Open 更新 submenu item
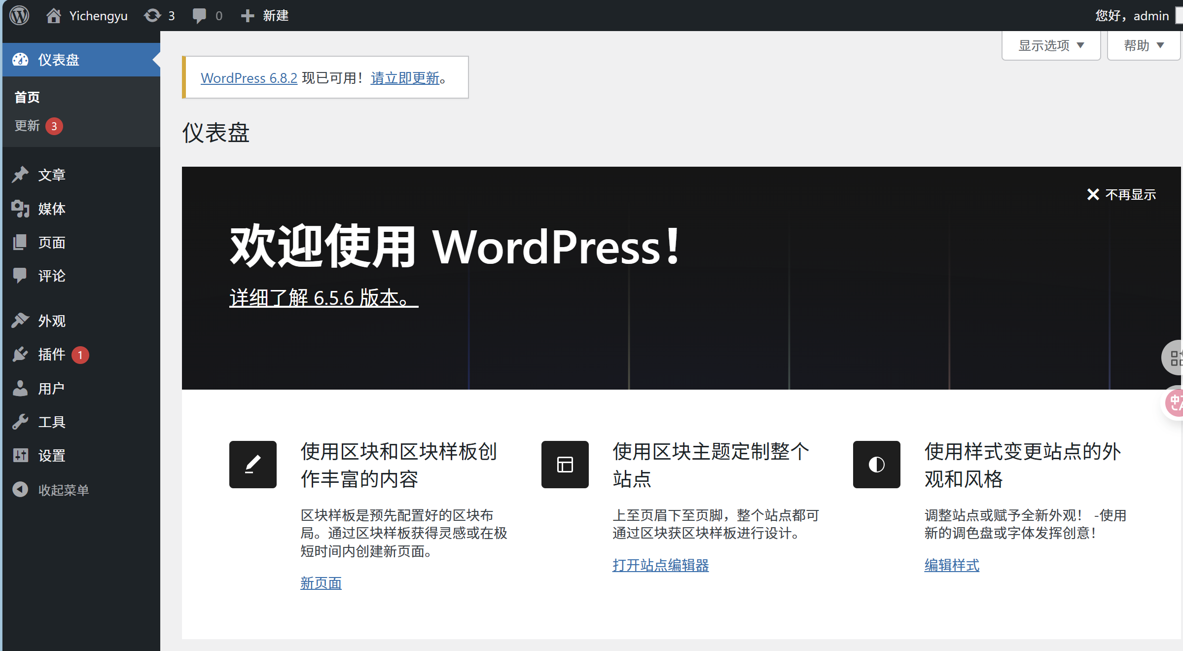 coord(27,126)
